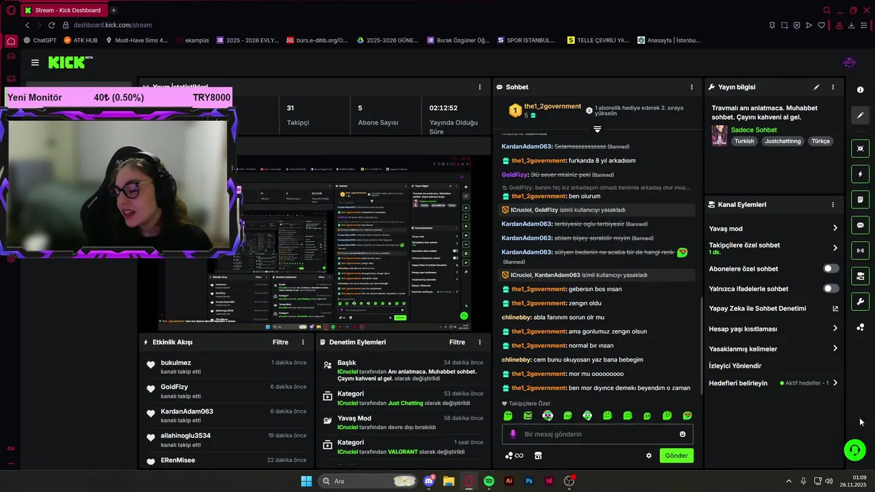
Task: Reload page with browser refresh button
Action: [51, 25]
